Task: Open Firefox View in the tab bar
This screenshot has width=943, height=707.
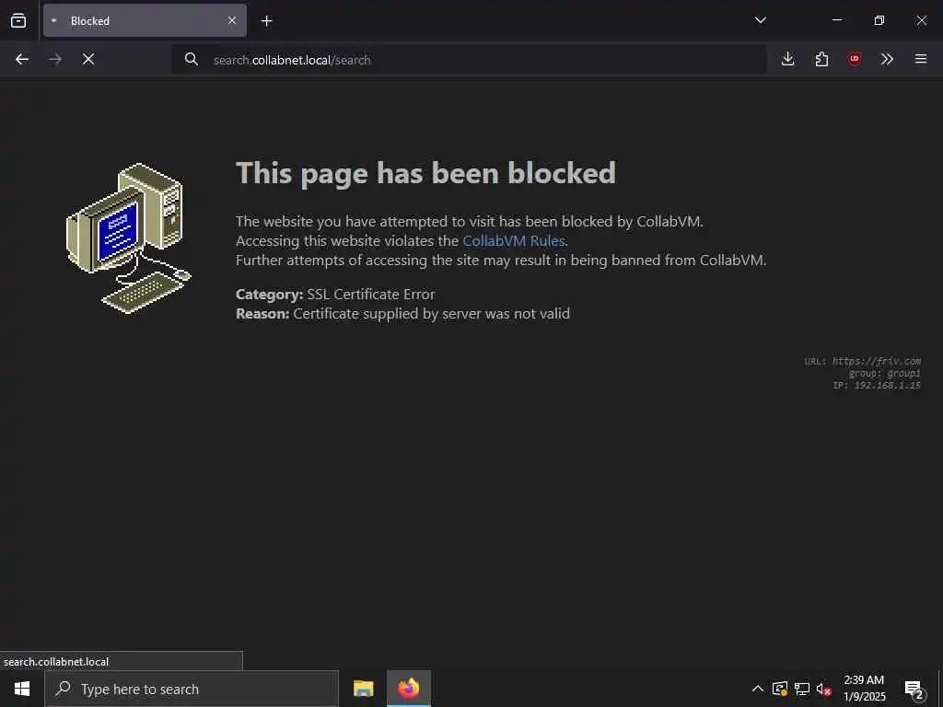Action: 18,20
